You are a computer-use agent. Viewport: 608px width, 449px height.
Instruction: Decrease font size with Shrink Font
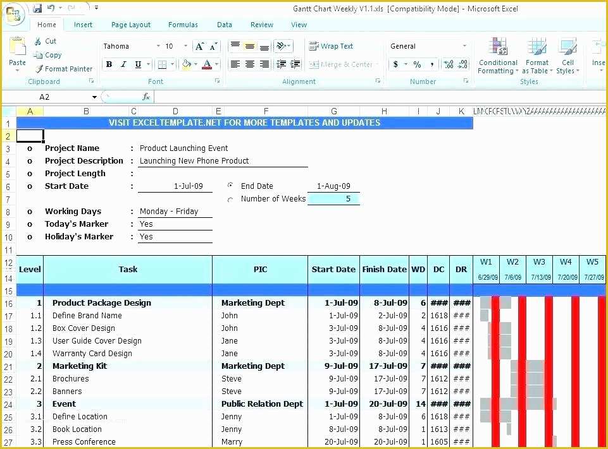[213, 47]
